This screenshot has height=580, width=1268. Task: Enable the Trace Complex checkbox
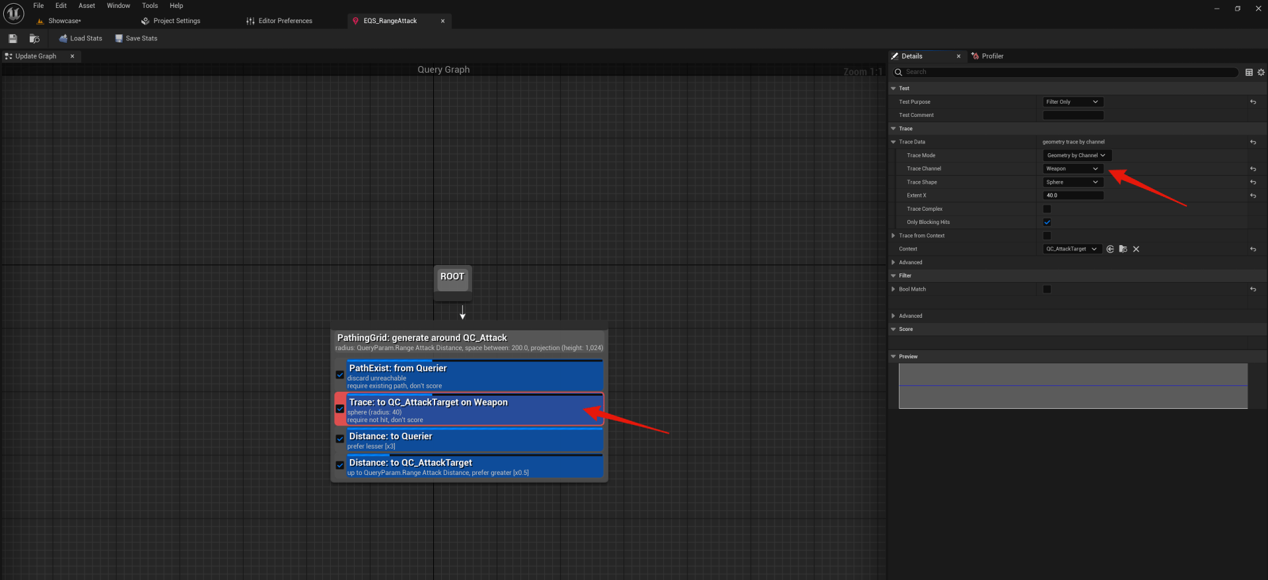tap(1047, 209)
